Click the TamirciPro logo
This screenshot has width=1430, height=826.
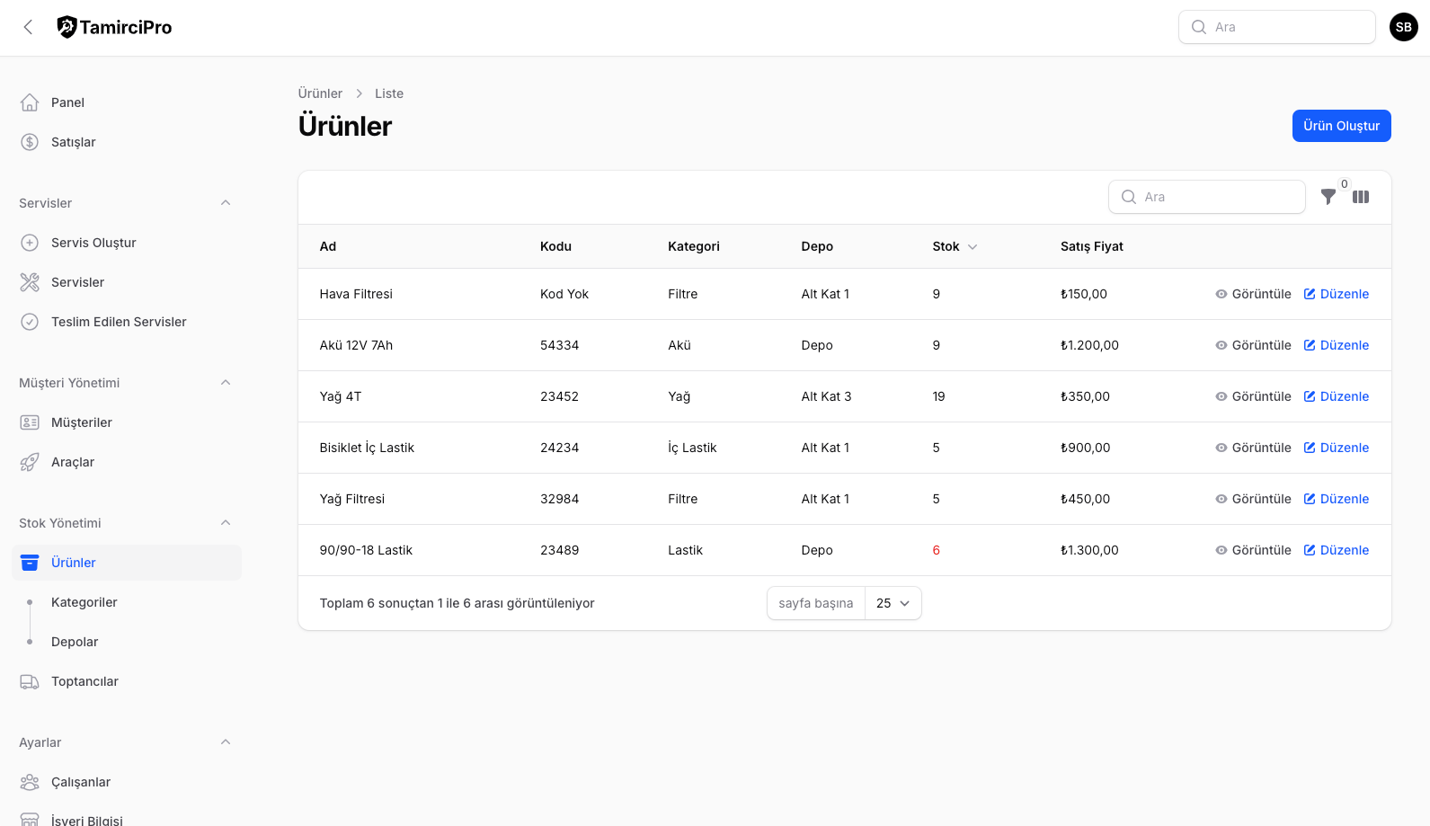(x=114, y=27)
